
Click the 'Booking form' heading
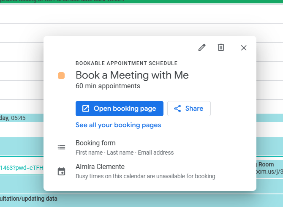95,143
